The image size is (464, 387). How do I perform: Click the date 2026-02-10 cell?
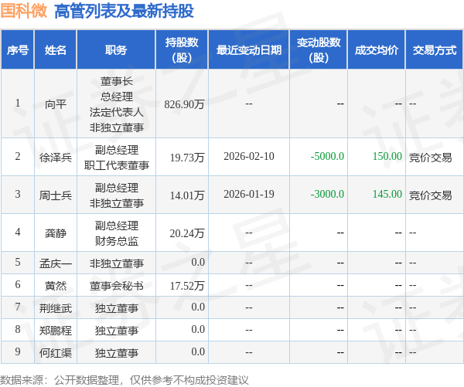249,156
